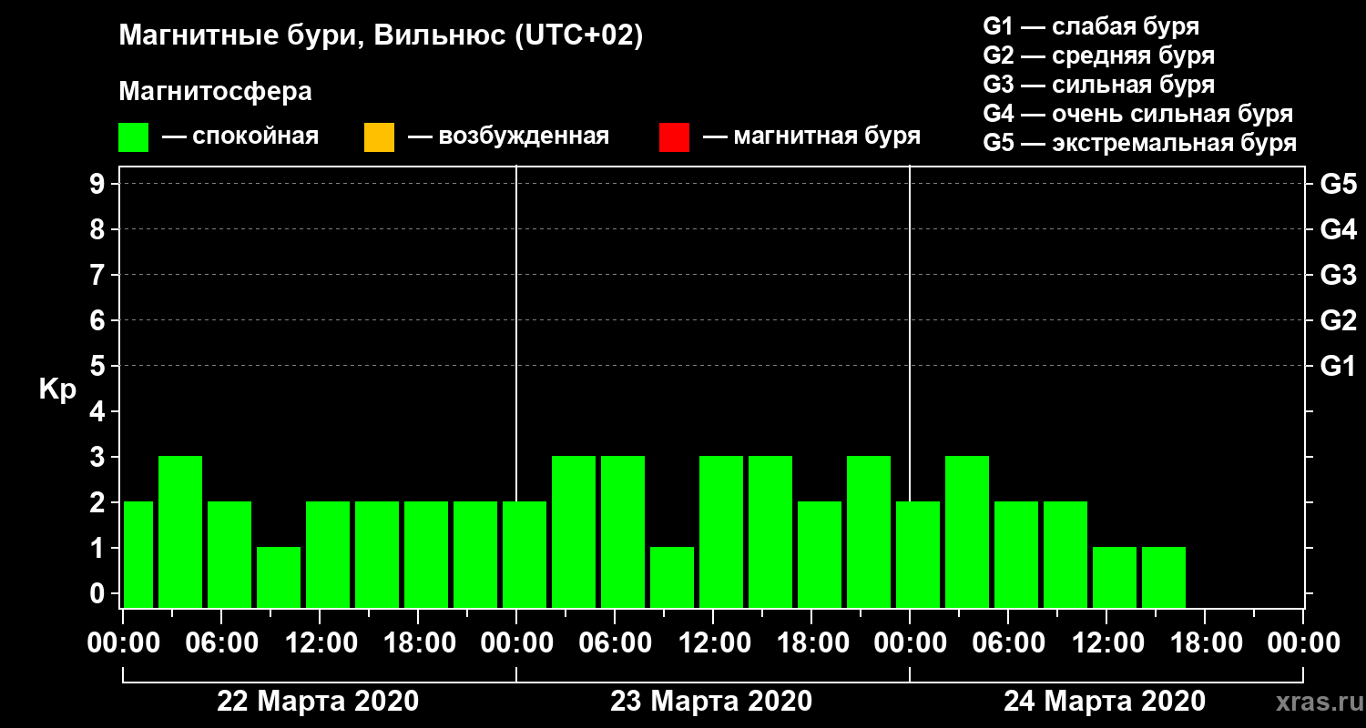The width and height of the screenshot is (1366, 728).
Task: Click the 'G1 — слабая буря' legend line
Action: (1091, 26)
